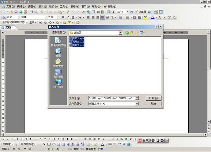Open the 我的文档 sidebar shortcut
211x152 pixels.
point(58,63)
